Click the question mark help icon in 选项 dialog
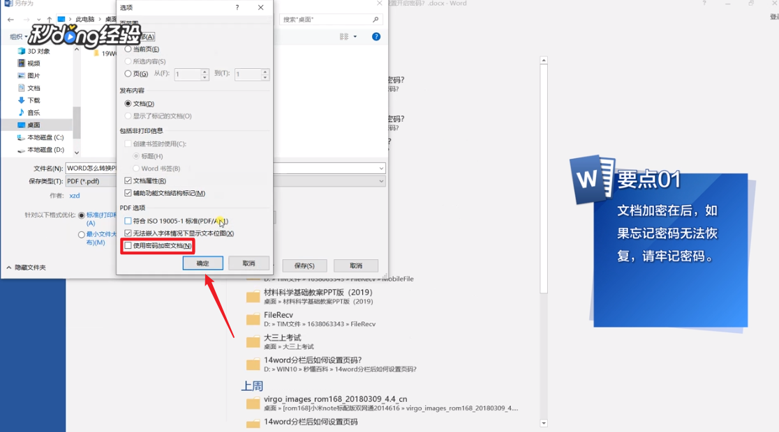 point(237,8)
